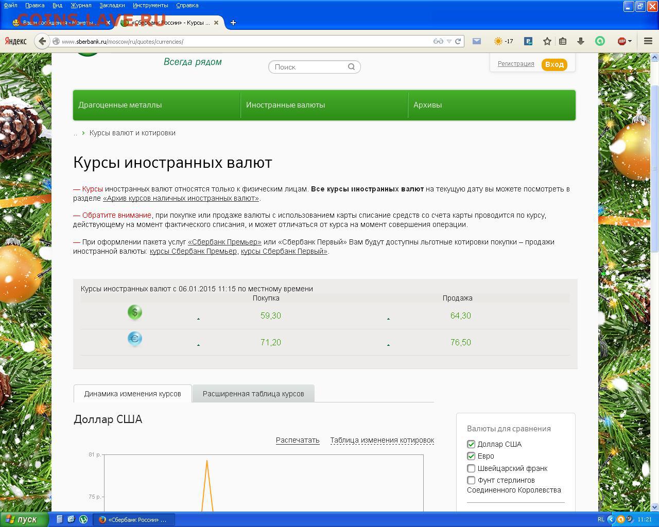Viewport: 659px width, 527px height.
Task: Open URL history dropdown arrow in address bar
Action: point(449,41)
